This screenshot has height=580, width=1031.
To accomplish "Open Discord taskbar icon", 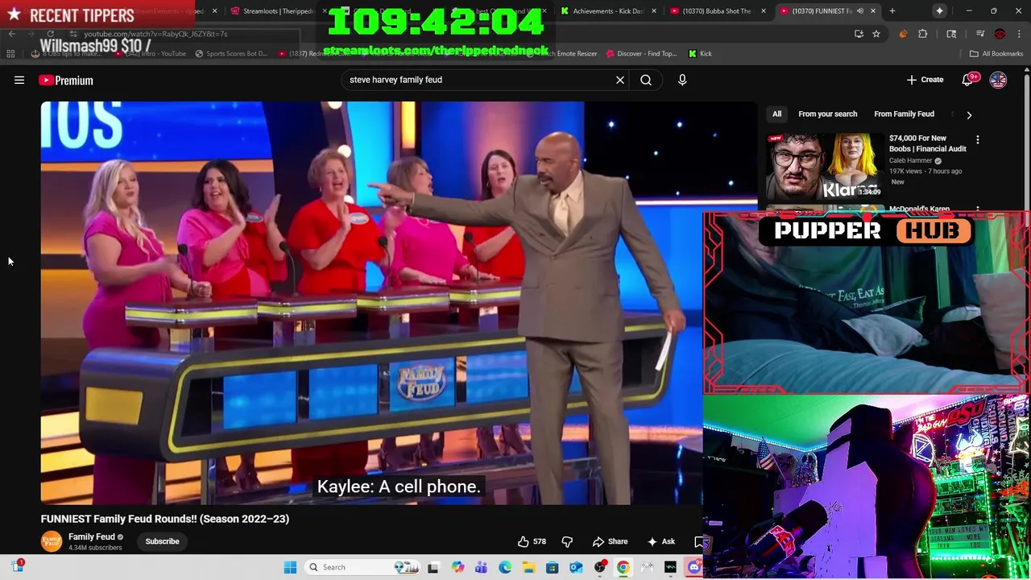I will click(x=694, y=567).
